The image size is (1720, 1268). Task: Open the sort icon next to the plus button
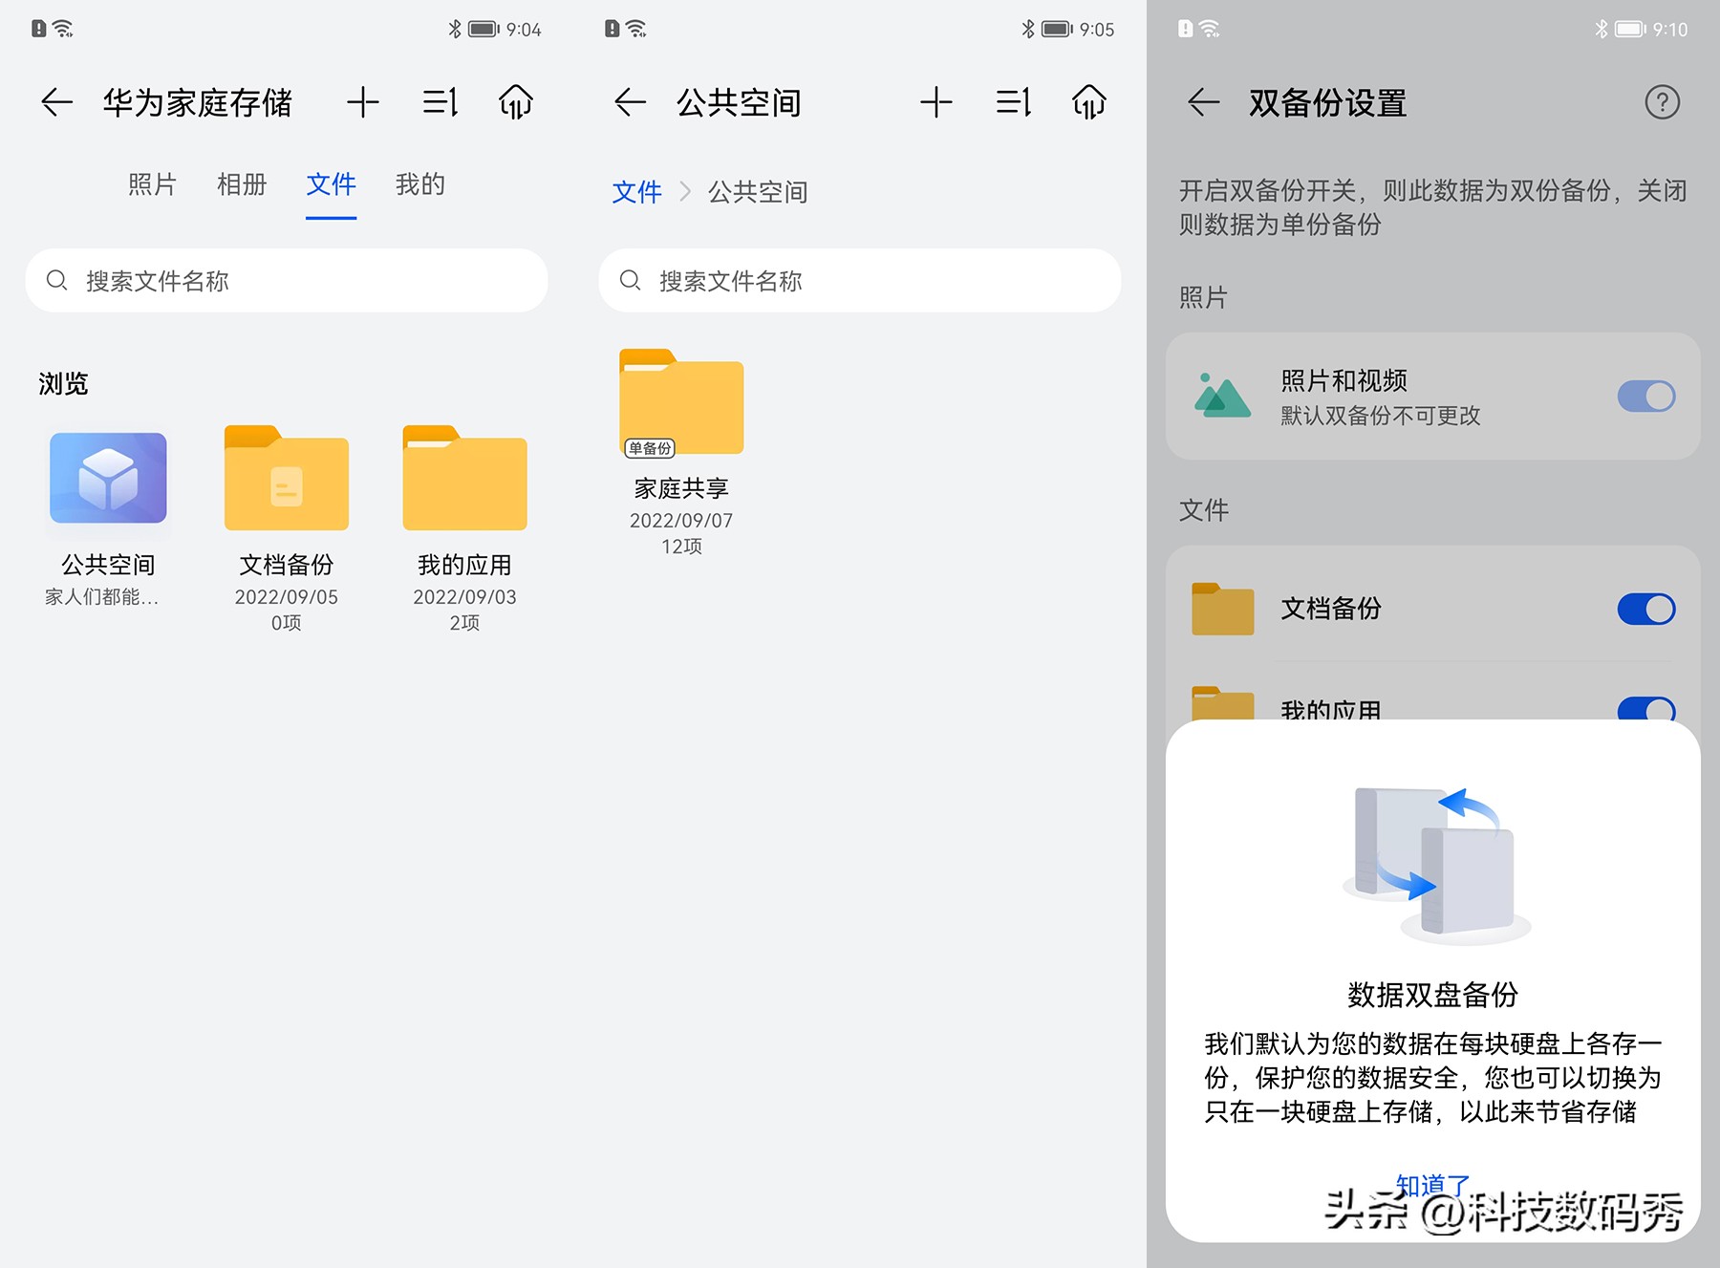point(439,101)
